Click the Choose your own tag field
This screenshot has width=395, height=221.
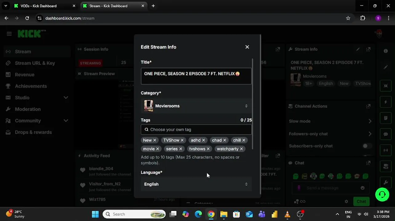tap(196, 130)
